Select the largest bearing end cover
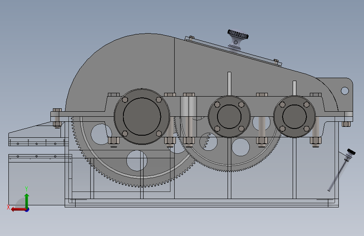This screenshot has height=236, width=364. (x=142, y=117)
